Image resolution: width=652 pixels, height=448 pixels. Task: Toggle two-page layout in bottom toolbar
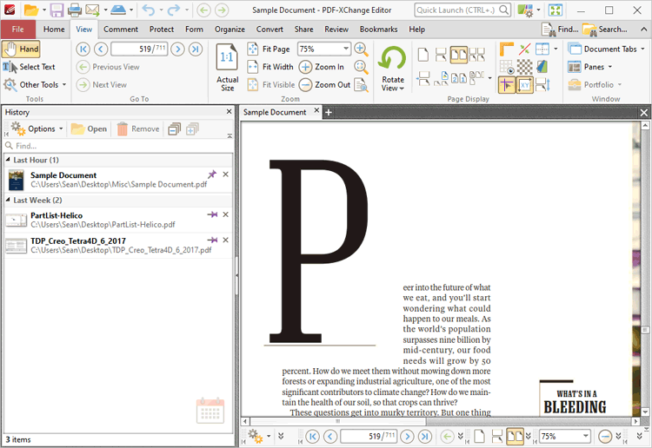pyautogui.click(x=515, y=436)
